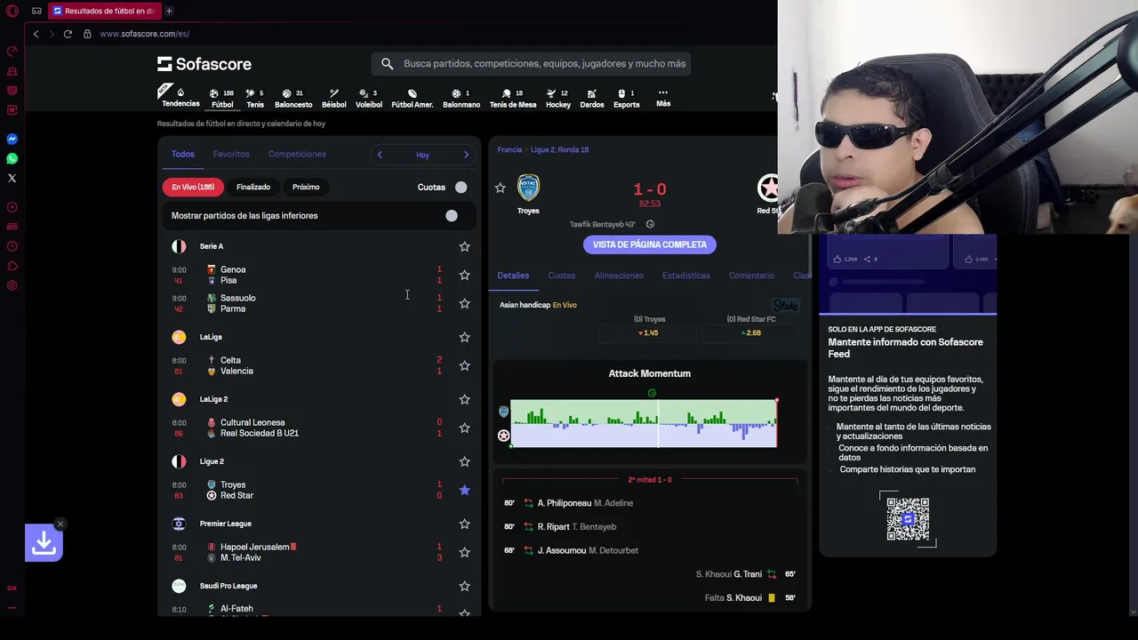Select Hockey sport icon

pos(558,98)
